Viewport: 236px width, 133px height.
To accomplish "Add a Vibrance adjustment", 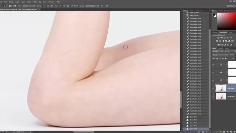I will (231, 38).
